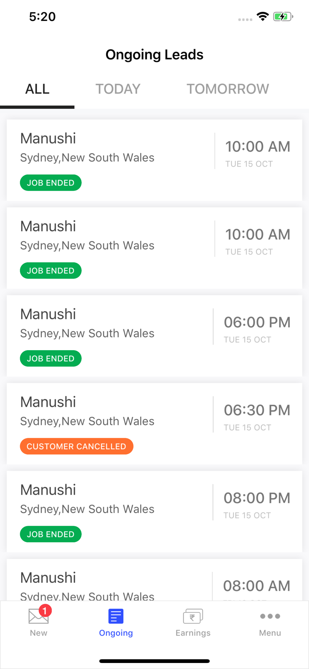This screenshot has width=309, height=669.
Task: Tap the home indicator bar
Action: click(154, 661)
